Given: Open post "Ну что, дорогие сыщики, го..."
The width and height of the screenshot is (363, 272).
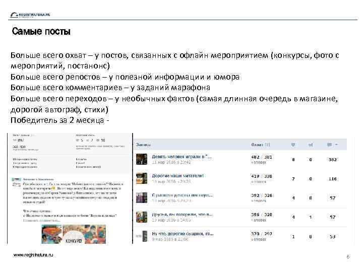Looking at the screenshot, I should [183, 234].
